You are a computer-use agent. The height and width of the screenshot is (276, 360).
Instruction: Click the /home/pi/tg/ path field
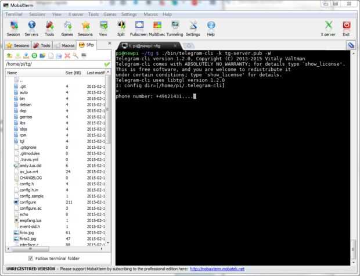click(x=55, y=64)
